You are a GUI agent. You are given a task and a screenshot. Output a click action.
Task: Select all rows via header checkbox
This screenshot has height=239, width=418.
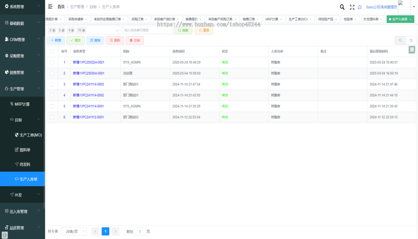(x=52, y=51)
